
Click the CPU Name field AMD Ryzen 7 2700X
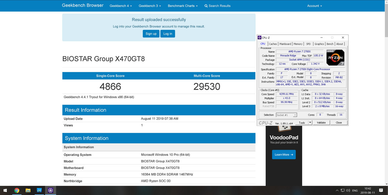point(300,52)
